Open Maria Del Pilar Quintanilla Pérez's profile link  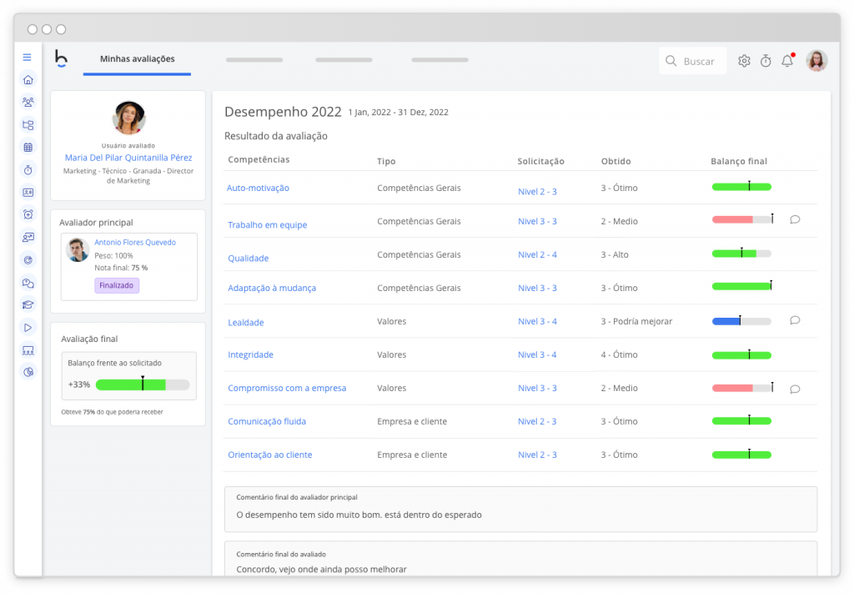128,158
